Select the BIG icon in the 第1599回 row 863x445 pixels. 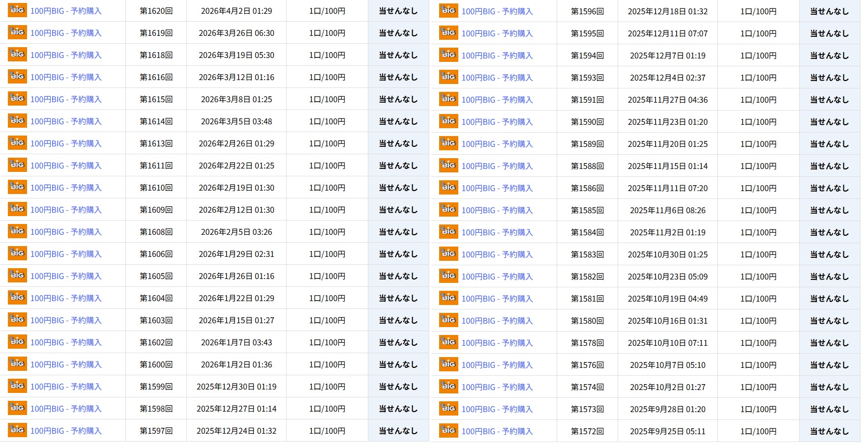[17, 386]
